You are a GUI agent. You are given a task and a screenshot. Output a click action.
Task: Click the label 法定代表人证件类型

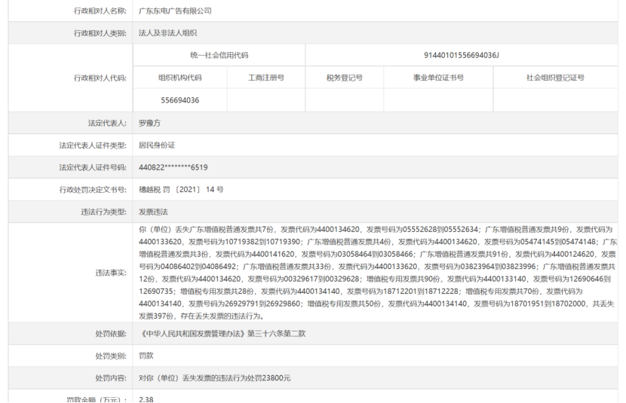pos(93,145)
